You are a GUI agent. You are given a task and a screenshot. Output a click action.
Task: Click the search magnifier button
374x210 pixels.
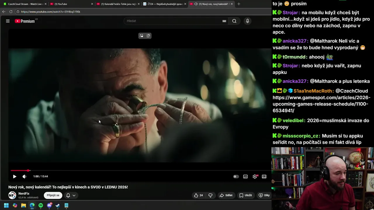[x=234, y=21]
